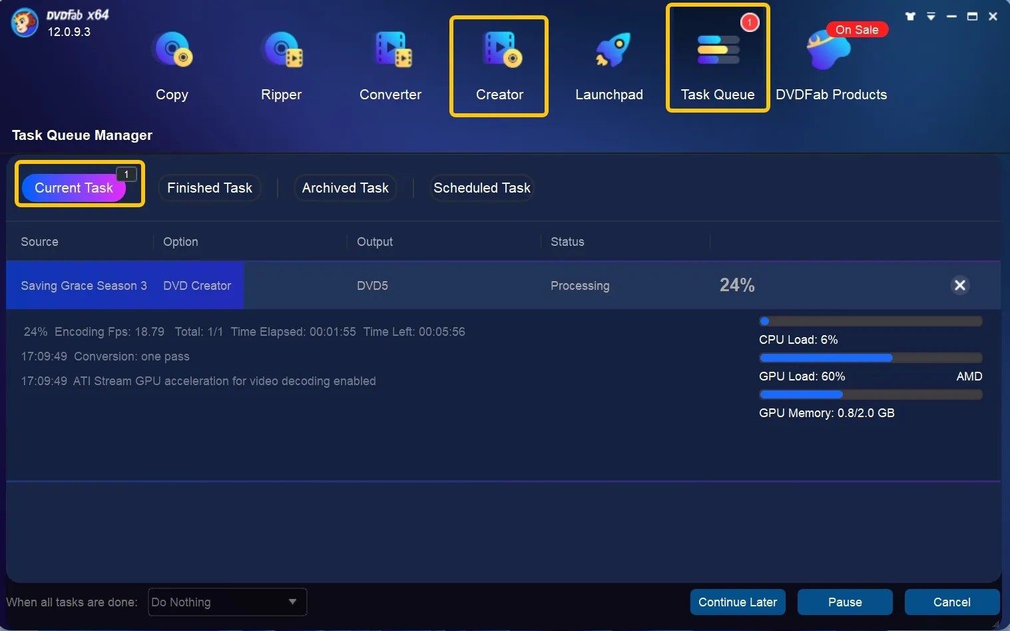Click the DVD Creator option cell
Image resolution: width=1010 pixels, height=631 pixels.
pos(197,286)
